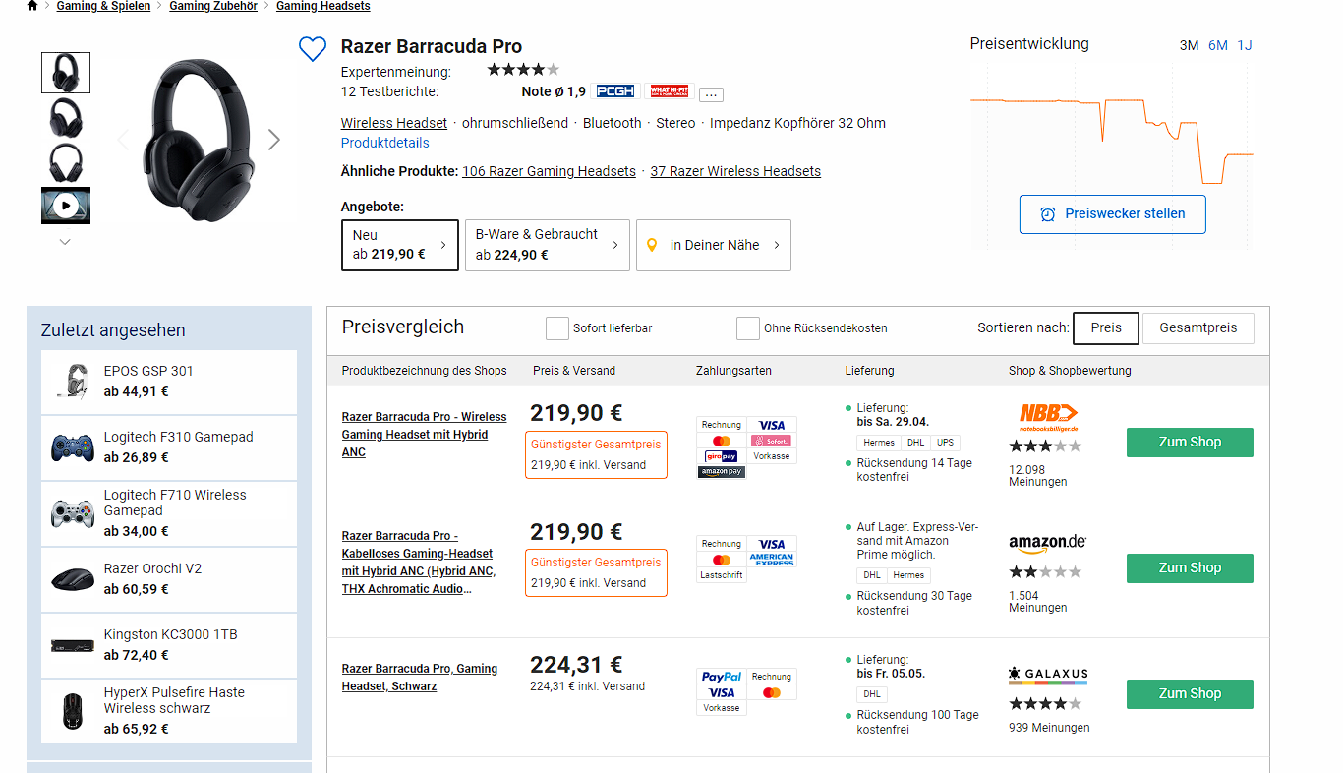Click the amazon.de star rating
1343x773 pixels.
1045,572
